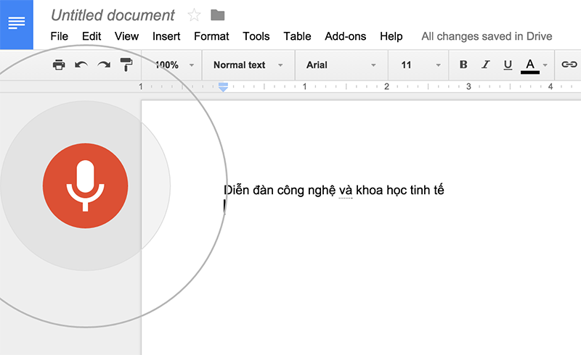The width and height of the screenshot is (581, 355).
Task: Expand the text color dropdown arrow
Action: (x=545, y=65)
